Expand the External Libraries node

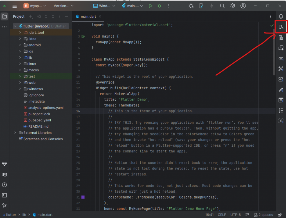15,133
